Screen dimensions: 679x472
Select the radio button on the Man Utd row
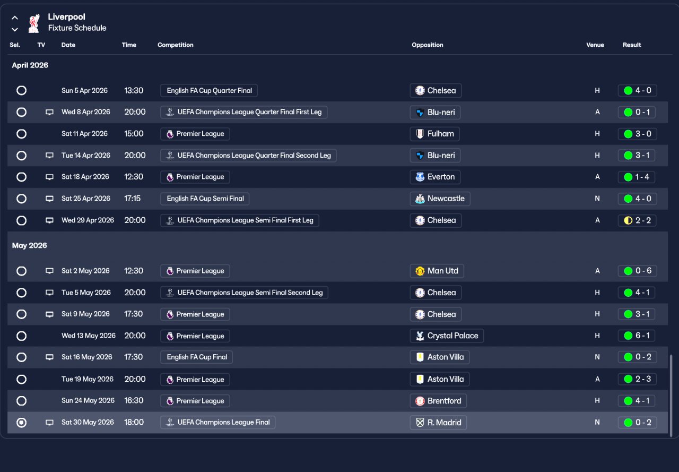point(21,271)
